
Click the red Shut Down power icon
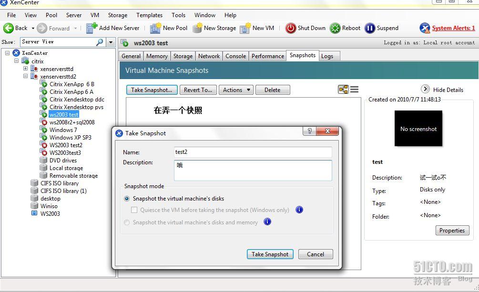[x=291, y=28]
